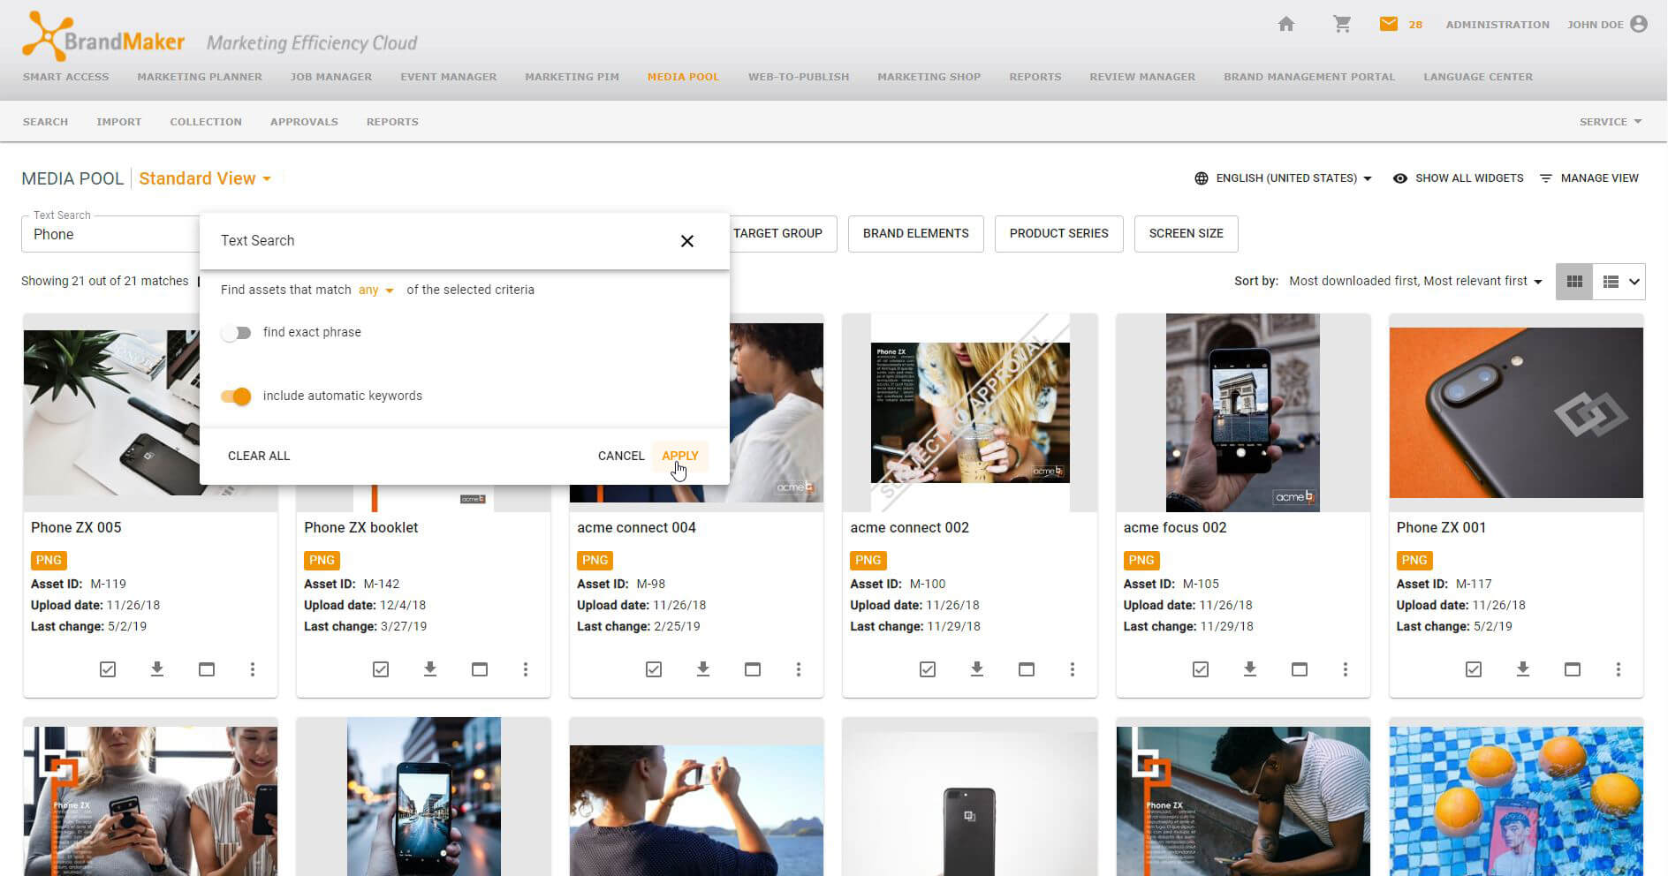Open the mail notifications envelope
The height and width of the screenshot is (876, 1668).
(1389, 25)
